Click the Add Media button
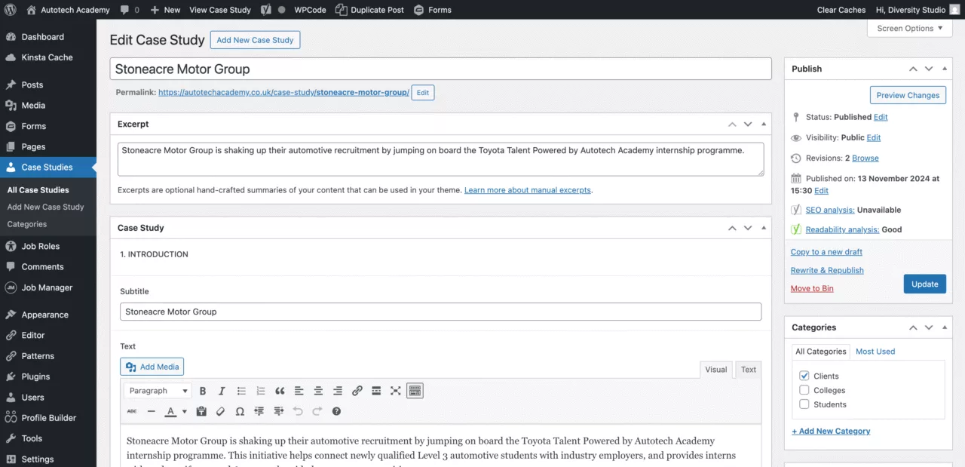 (152, 367)
